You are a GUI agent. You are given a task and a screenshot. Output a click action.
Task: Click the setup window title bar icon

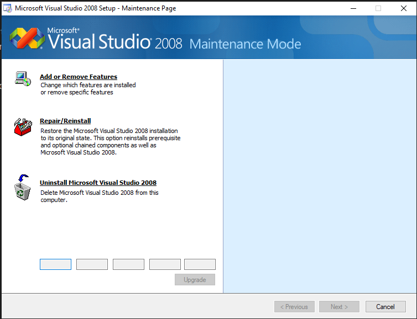[8, 8]
